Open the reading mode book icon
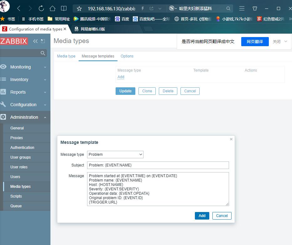The width and height of the screenshot is (292, 245). (x=64, y=8)
